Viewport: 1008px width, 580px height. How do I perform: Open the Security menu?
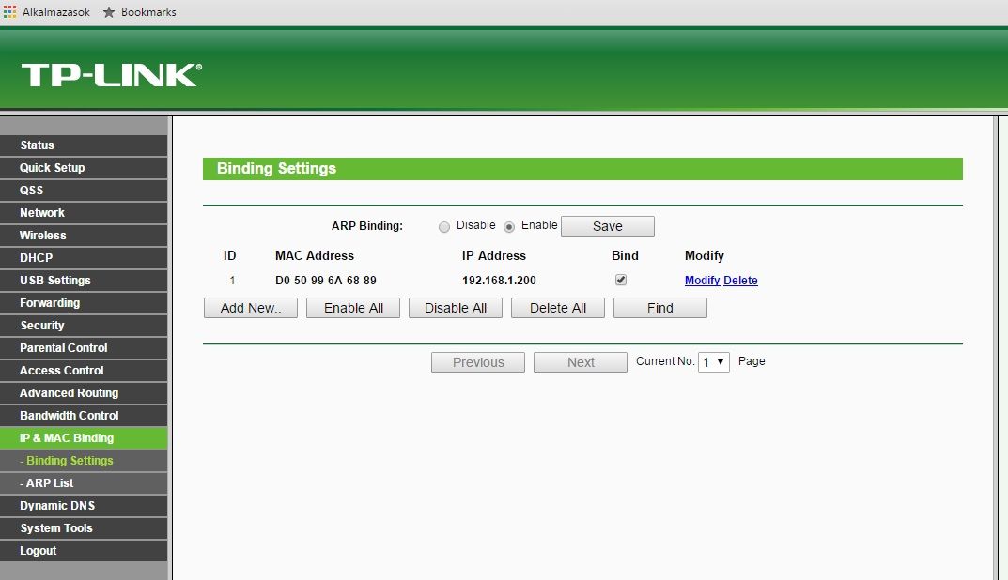(x=84, y=325)
